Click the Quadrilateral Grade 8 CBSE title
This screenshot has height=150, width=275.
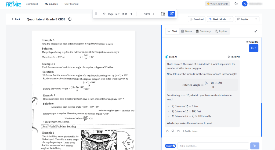[46, 19]
